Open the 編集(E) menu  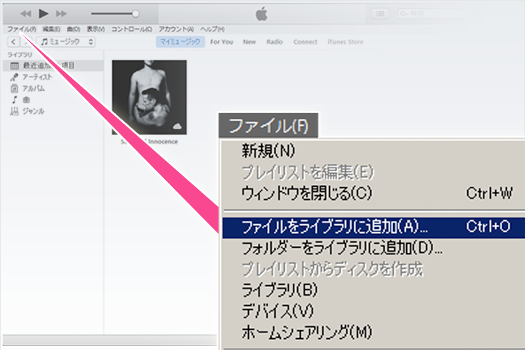51,29
